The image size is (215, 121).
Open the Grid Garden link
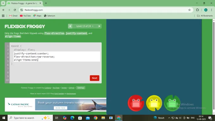(59, 94)
